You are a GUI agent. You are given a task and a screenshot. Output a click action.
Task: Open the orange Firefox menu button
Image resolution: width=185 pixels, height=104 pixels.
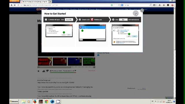pyautogui.click(x=14, y=1)
